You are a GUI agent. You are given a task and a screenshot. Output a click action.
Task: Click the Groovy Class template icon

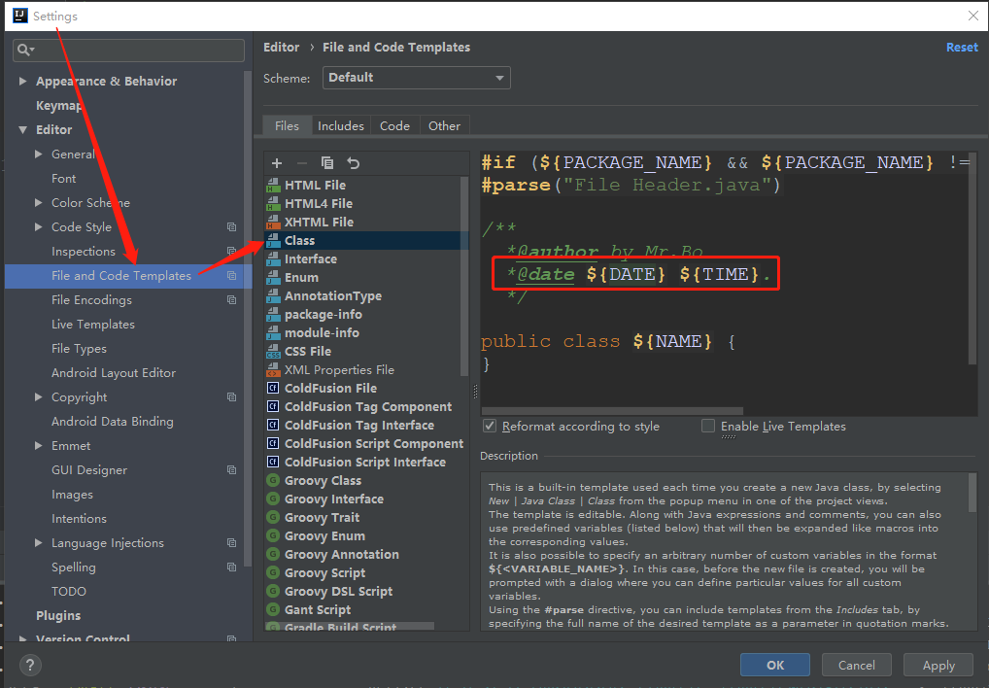[x=273, y=480]
